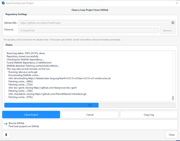Copy the status log with Copy Log
Viewport: 180px width, 141px height.
coord(148,115)
